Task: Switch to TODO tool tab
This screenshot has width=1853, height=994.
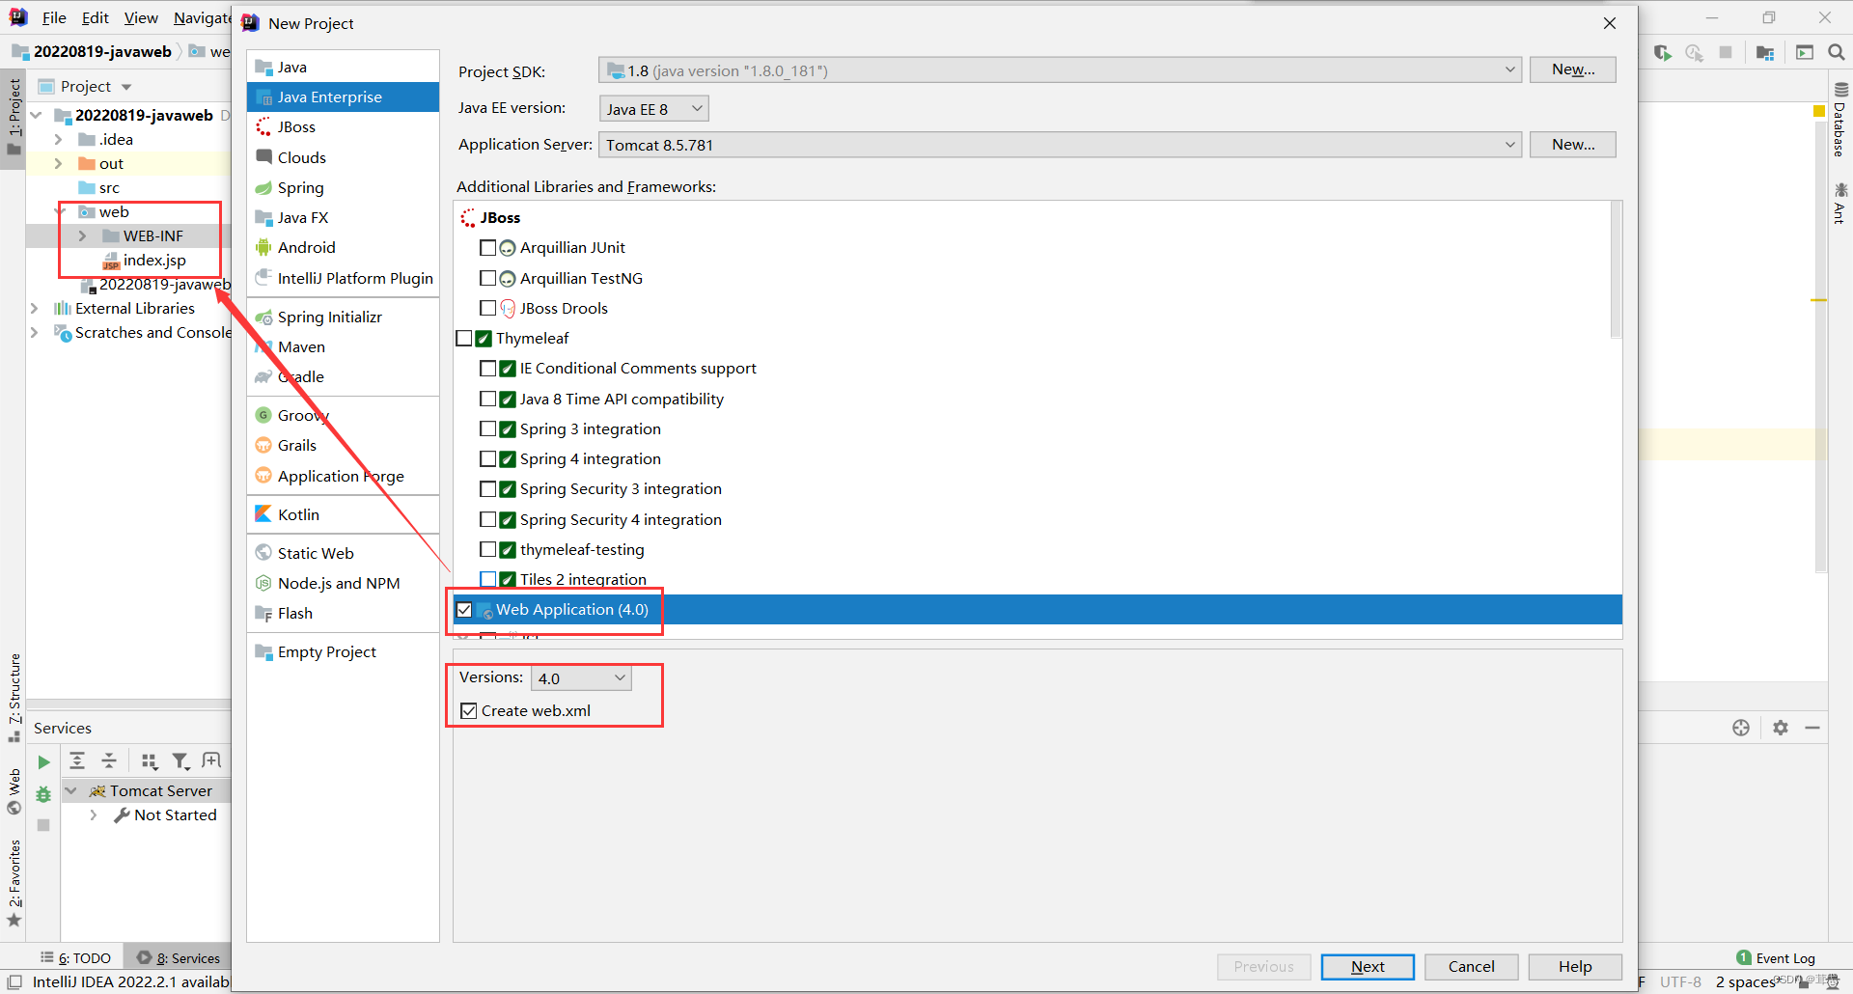Action: 76,958
